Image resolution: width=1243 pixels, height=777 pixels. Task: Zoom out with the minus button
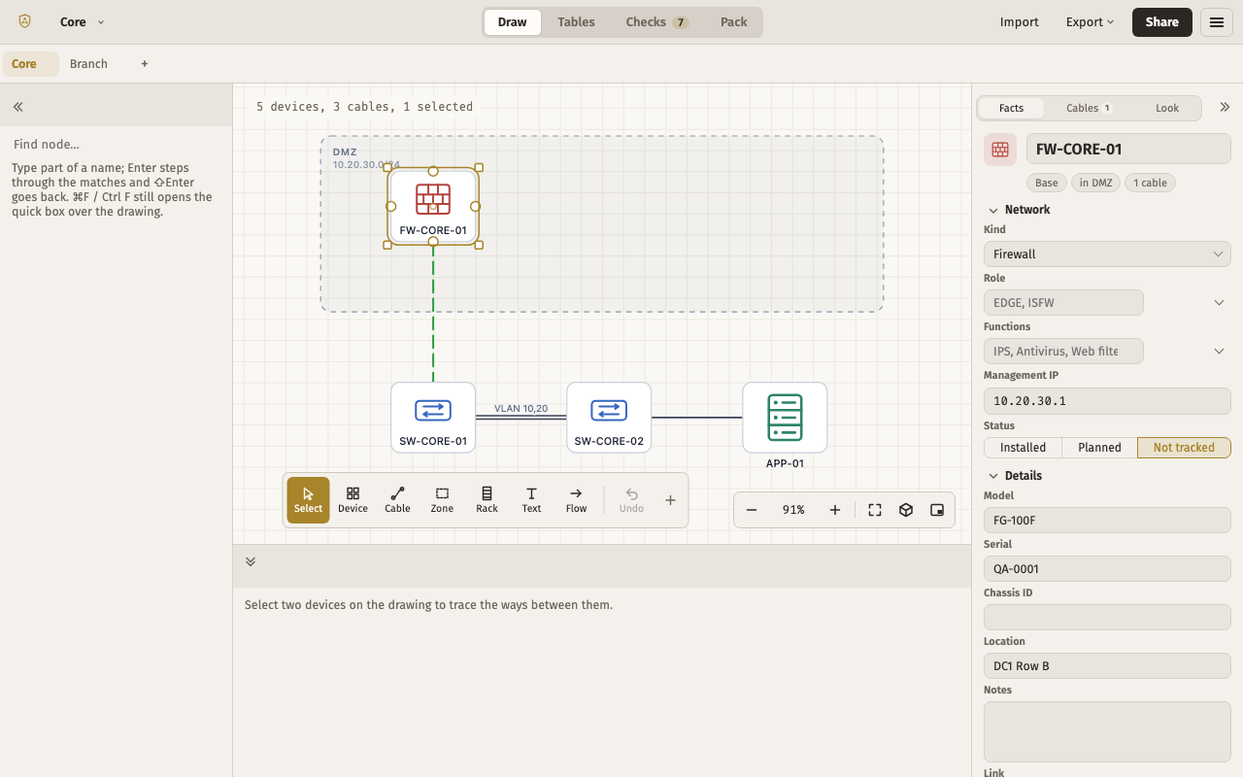[x=752, y=510]
